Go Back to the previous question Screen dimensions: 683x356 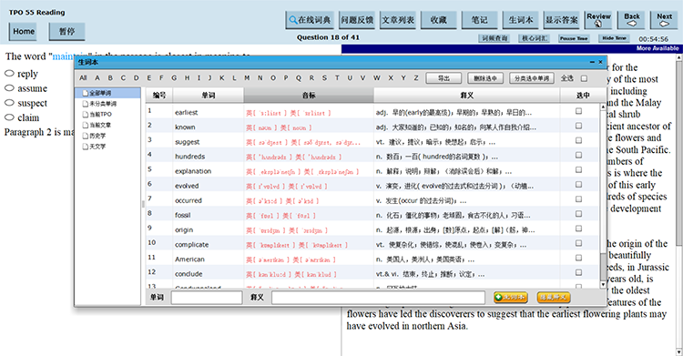(632, 20)
